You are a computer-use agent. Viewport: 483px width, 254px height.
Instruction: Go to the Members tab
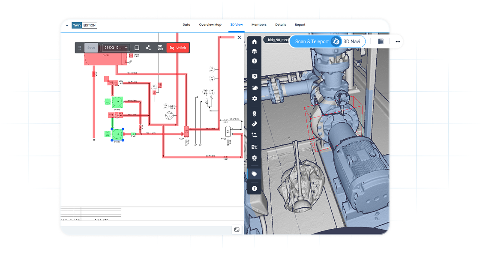pos(259,25)
